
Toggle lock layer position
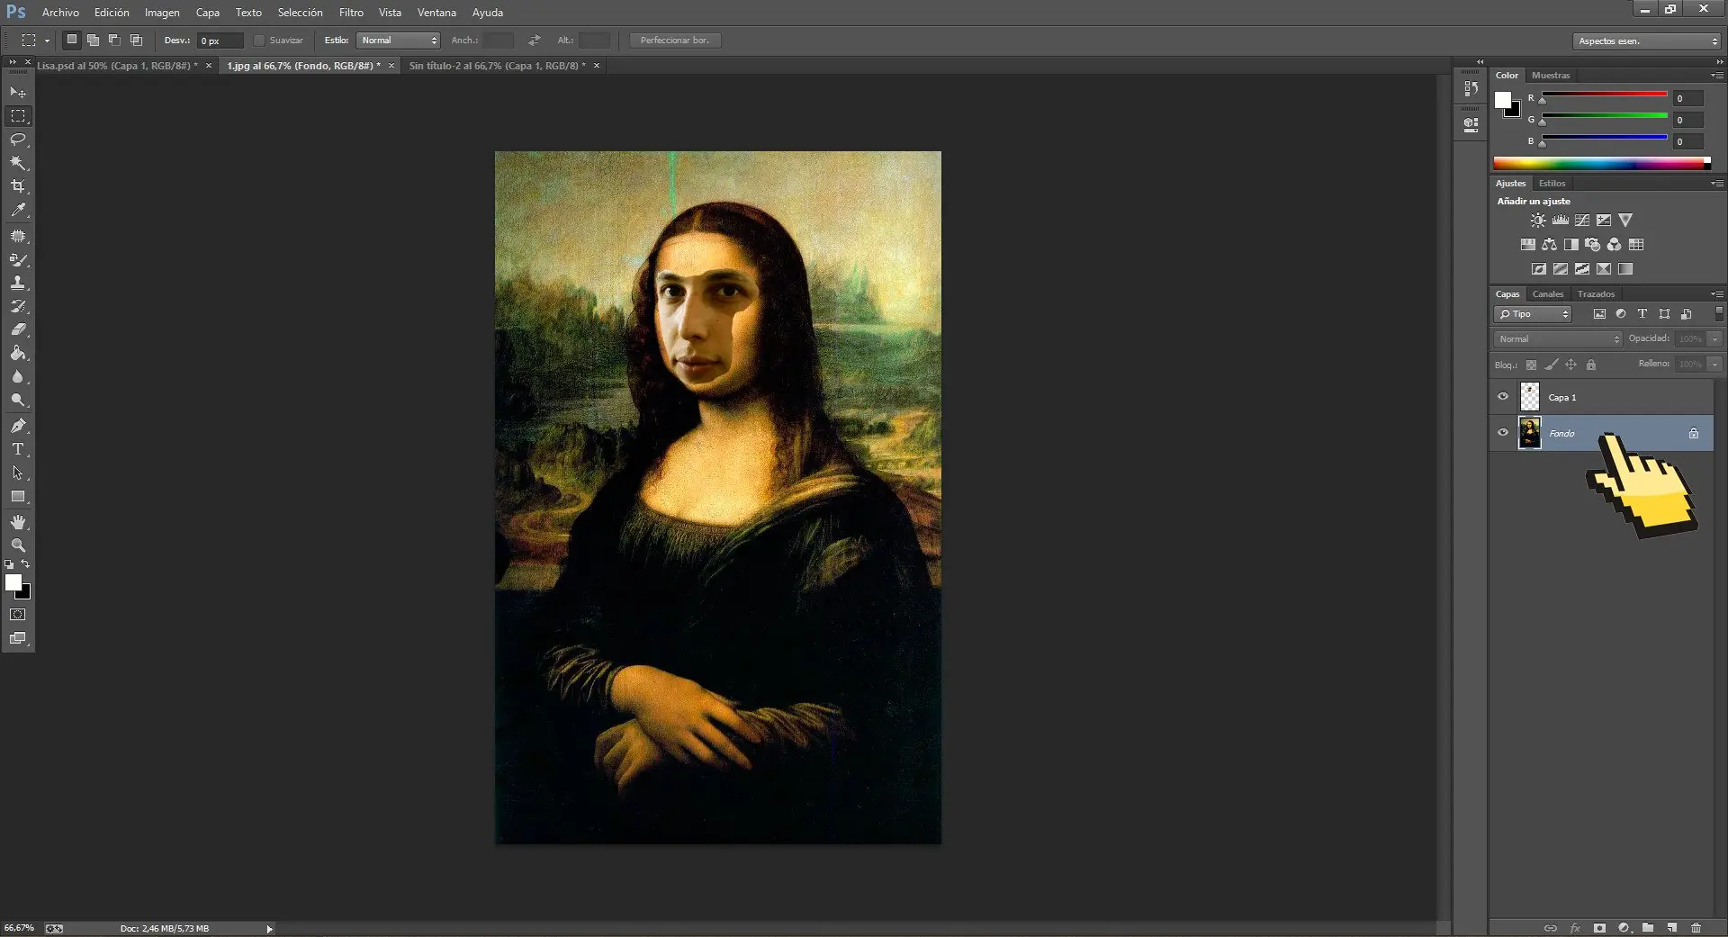[1570, 365]
